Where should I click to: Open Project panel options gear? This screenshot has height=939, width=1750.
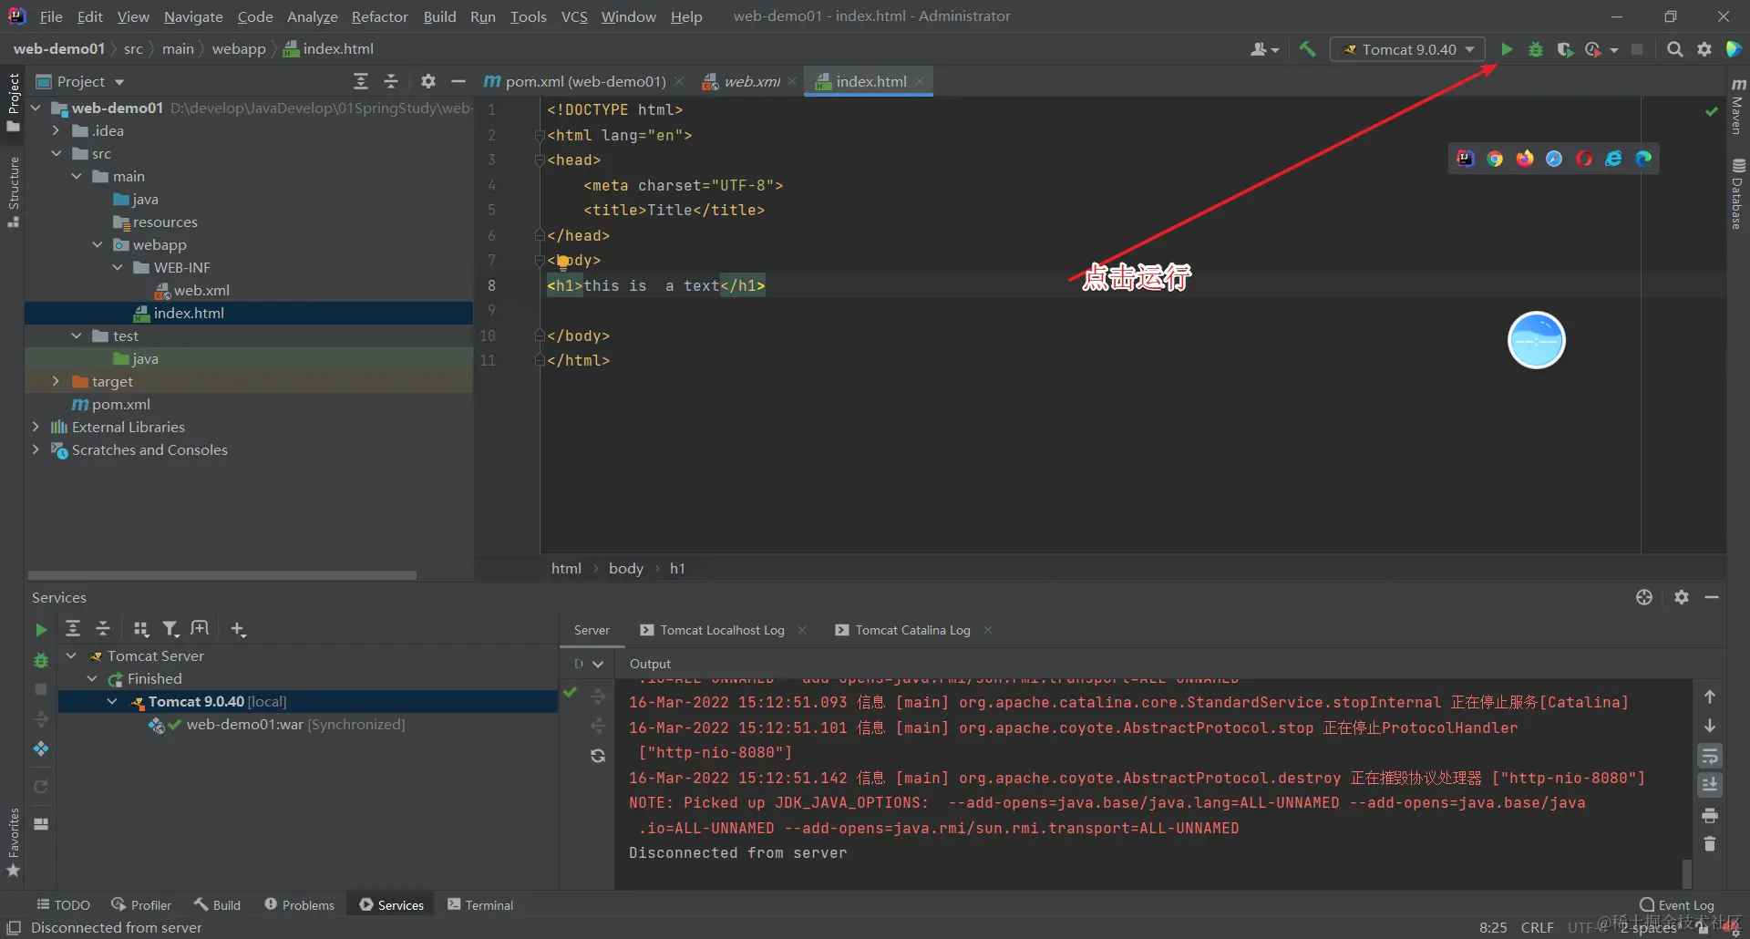[x=427, y=81]
